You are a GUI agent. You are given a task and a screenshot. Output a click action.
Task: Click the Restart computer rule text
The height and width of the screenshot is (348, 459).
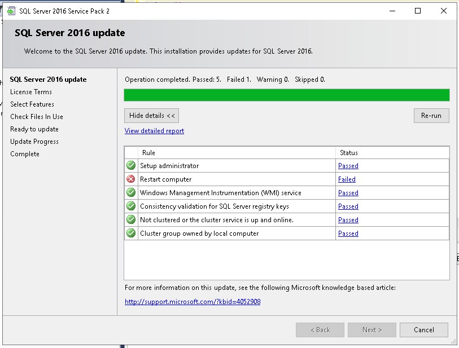click(165, 179)
